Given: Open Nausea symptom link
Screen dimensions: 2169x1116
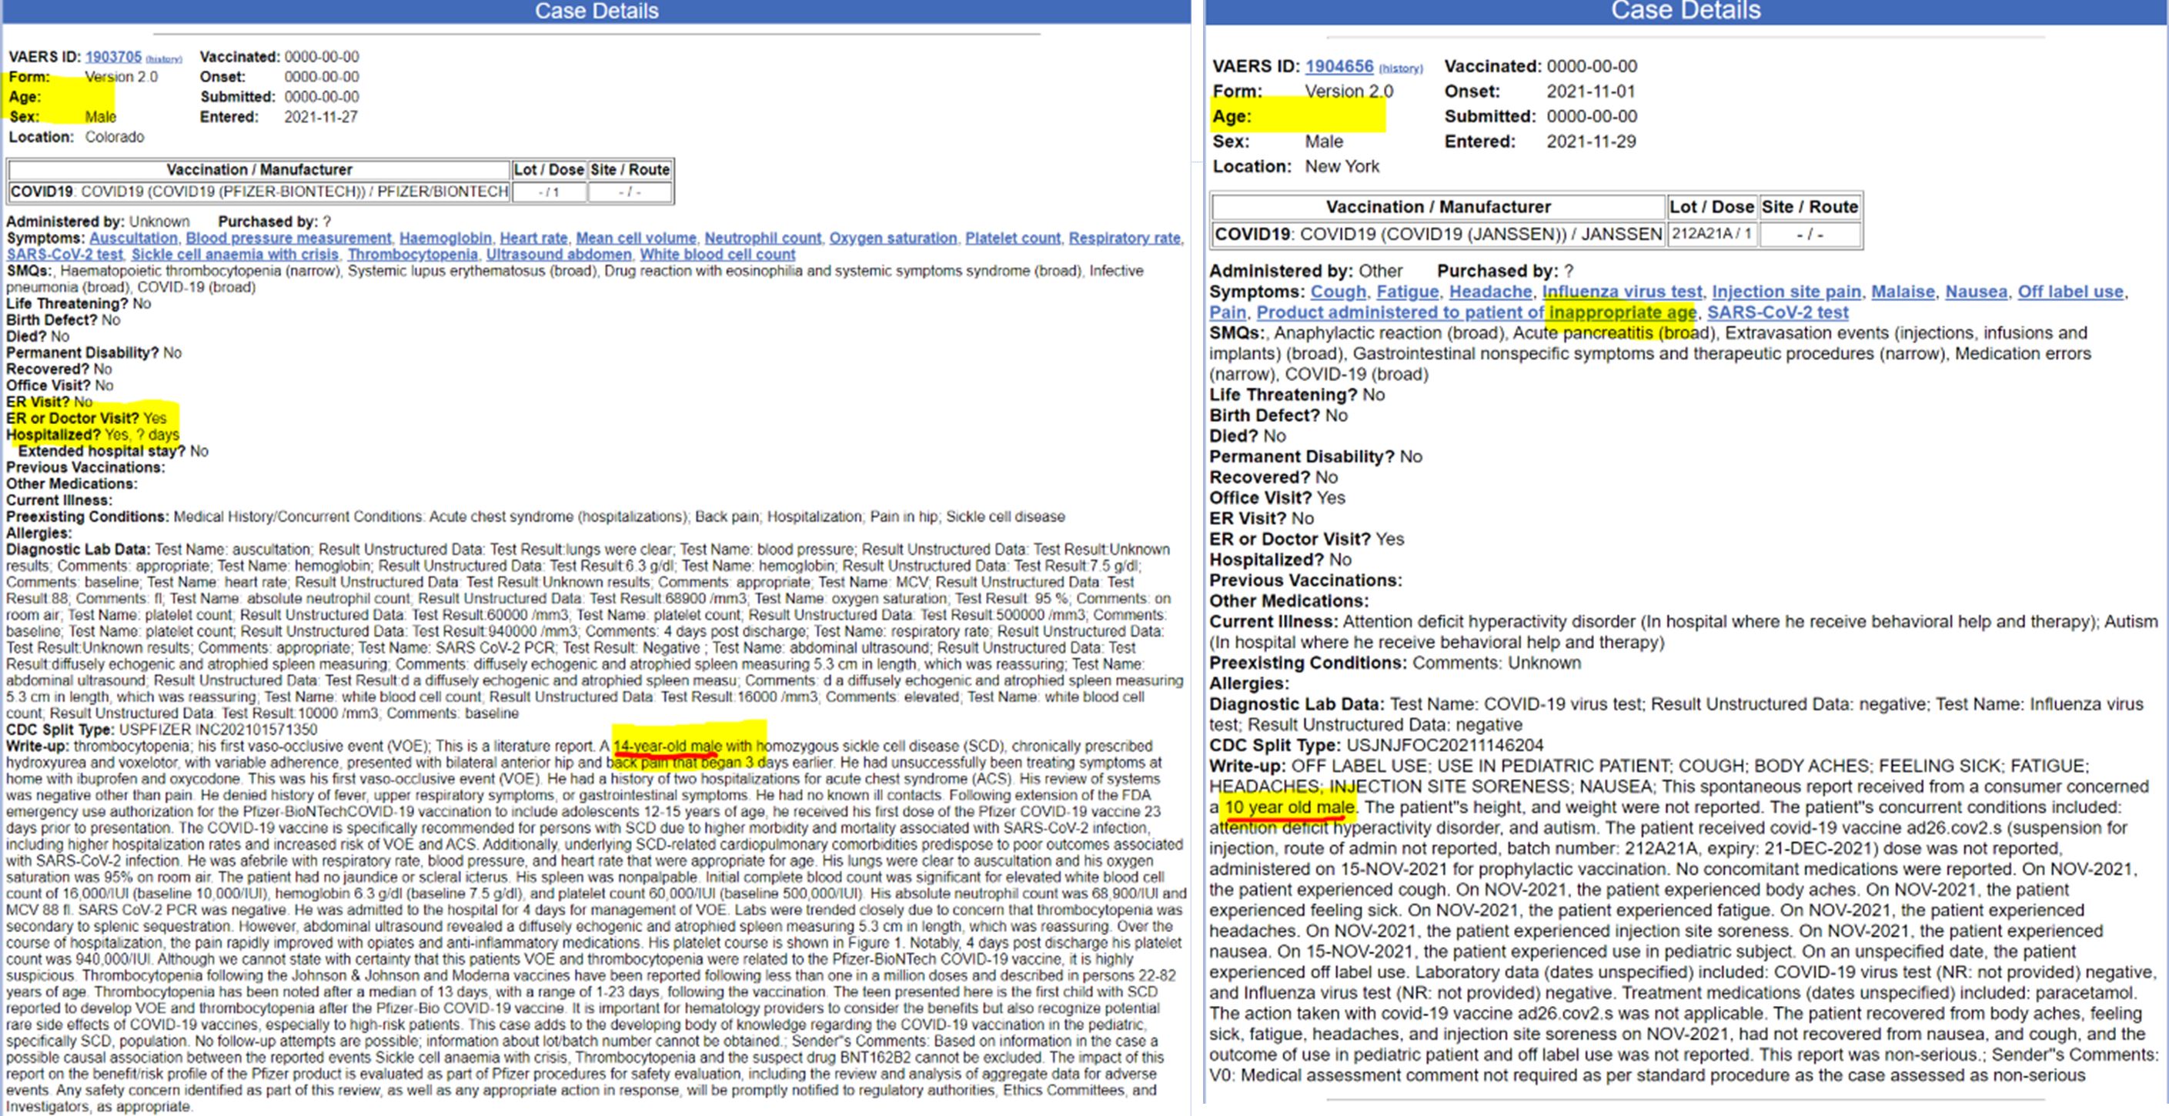Looking at the screenshot, I should click(x=1976, y=292).
